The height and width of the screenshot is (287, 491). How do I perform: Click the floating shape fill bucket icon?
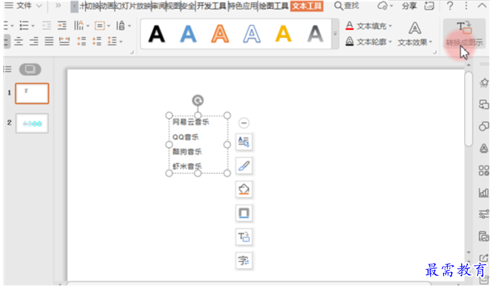244,189
